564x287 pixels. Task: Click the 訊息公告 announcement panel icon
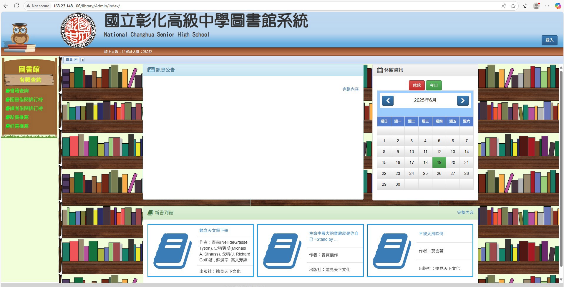pos(151,70)
